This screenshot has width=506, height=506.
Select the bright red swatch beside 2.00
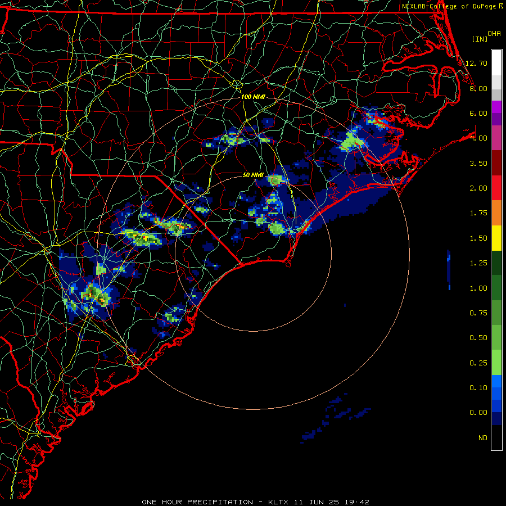(496, 188)
